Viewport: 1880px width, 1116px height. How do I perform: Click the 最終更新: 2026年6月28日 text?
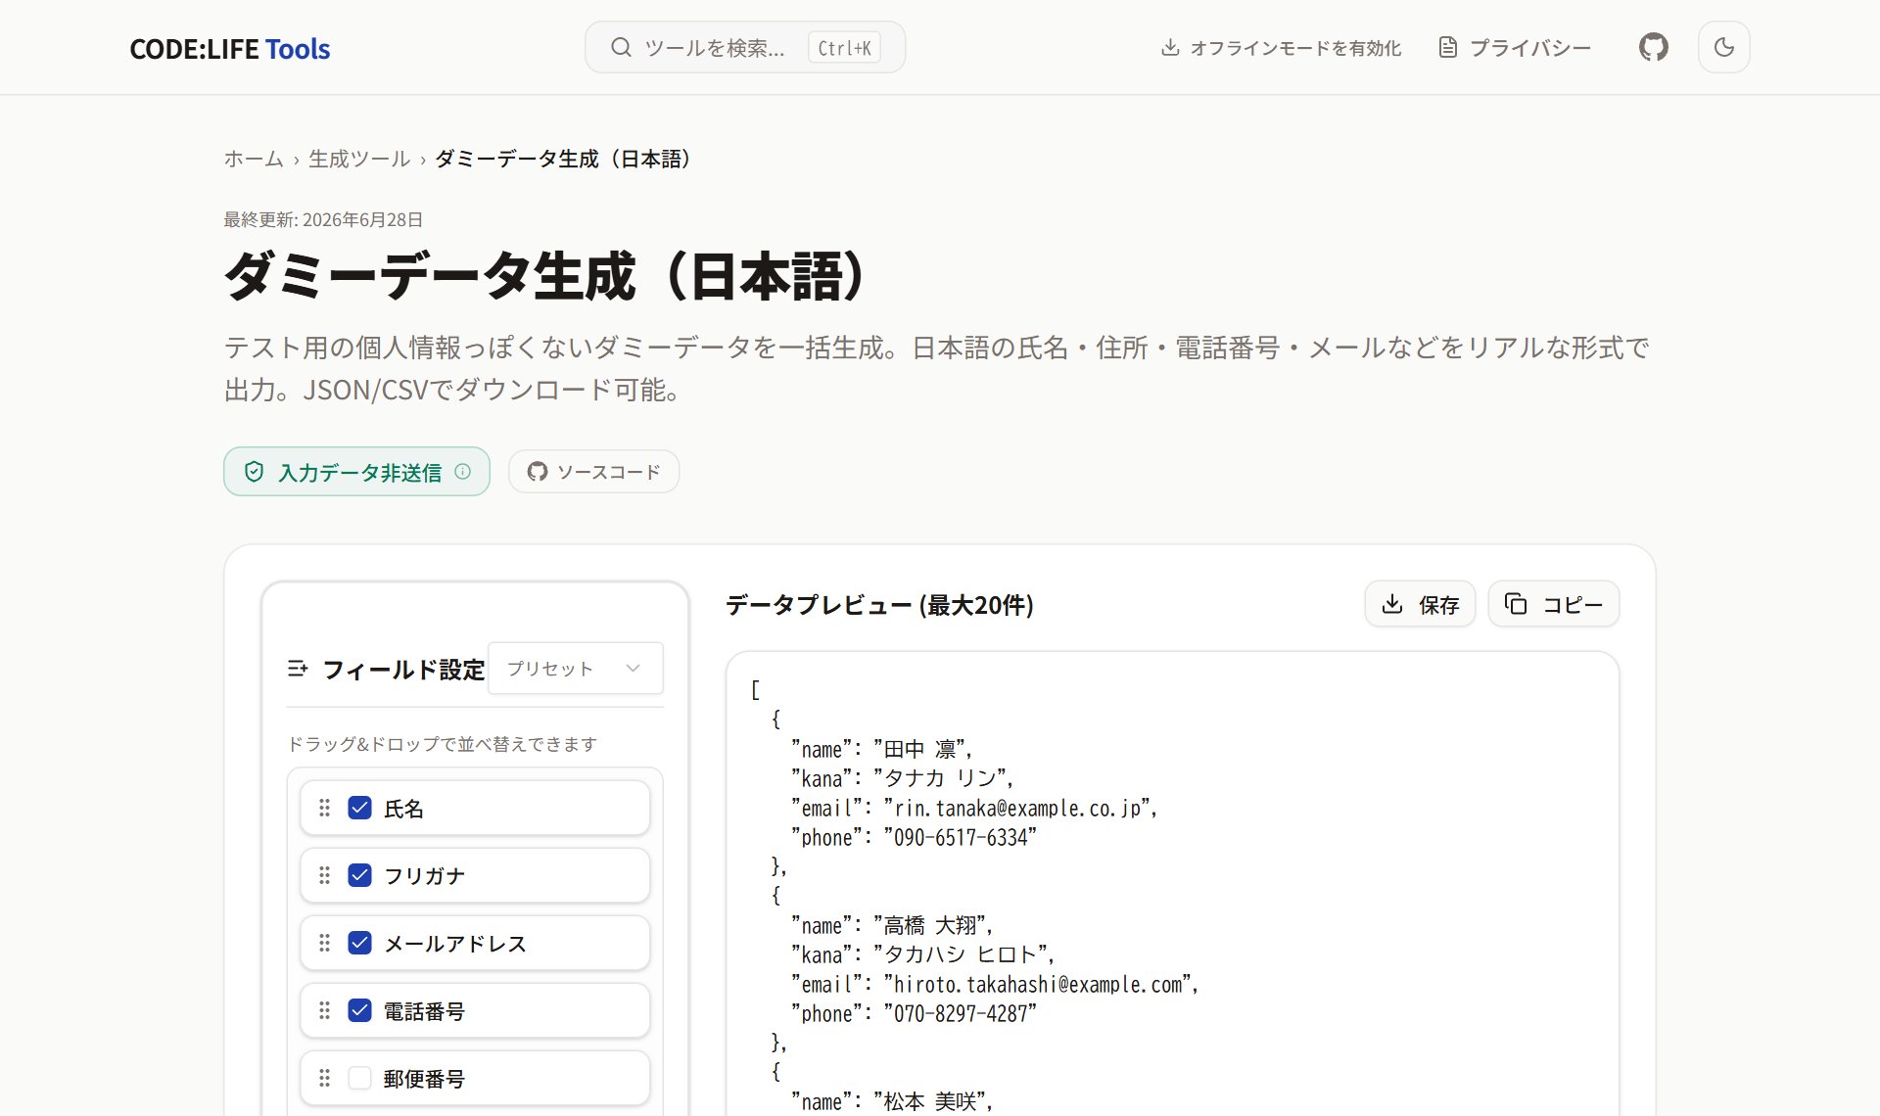323,219
